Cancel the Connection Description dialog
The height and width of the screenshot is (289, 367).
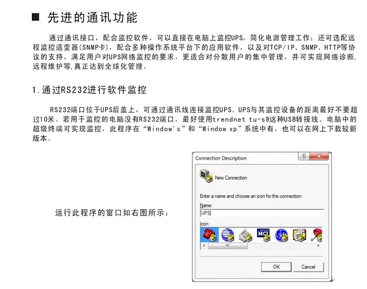coord(309,267)
